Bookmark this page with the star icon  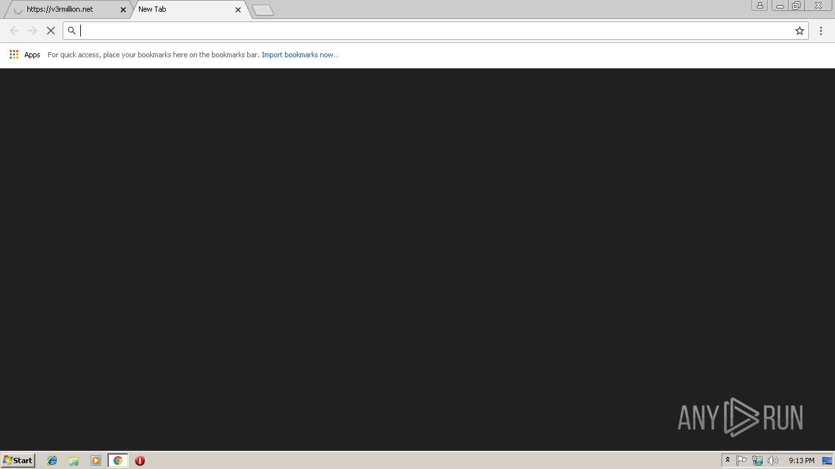[800, 31]
